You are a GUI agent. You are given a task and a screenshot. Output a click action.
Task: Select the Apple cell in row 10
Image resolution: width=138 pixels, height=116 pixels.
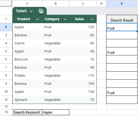click(x=27, y=92)
